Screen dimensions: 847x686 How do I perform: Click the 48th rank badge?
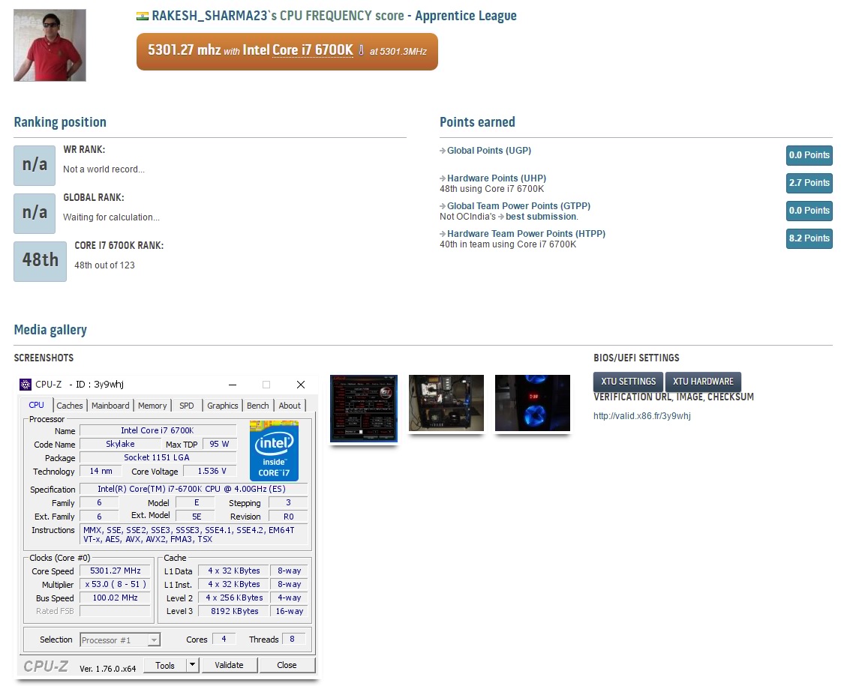(40, 261)
